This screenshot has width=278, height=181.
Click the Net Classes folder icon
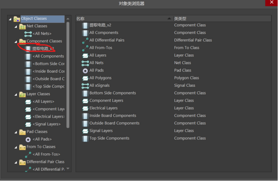click(22, 26)
